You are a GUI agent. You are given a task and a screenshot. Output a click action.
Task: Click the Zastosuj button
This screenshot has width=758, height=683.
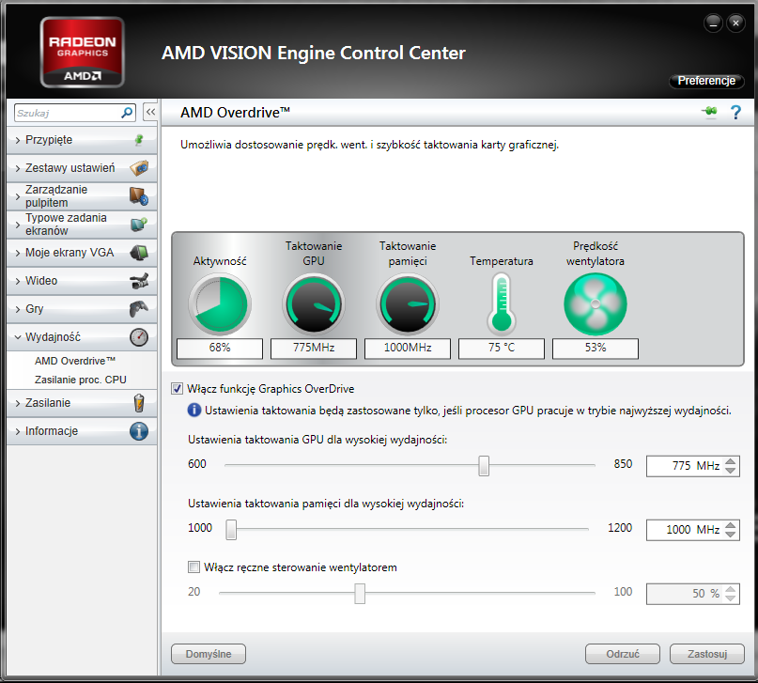tap(706, 654)
